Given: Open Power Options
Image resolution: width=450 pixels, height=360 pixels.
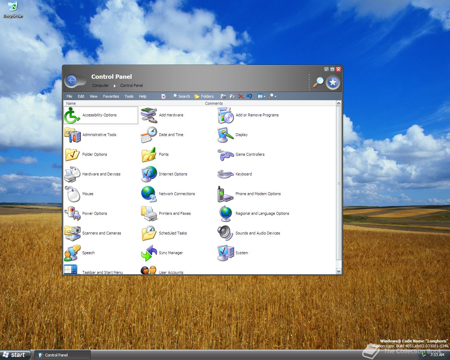Looking at the screenshot, I should 86,213.
